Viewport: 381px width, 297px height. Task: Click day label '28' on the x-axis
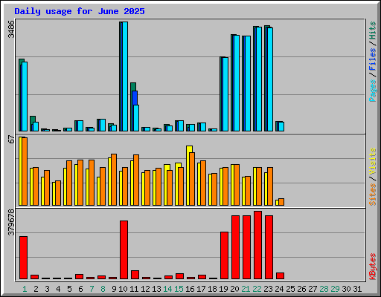pyautogui.click(x=324, y=289)
